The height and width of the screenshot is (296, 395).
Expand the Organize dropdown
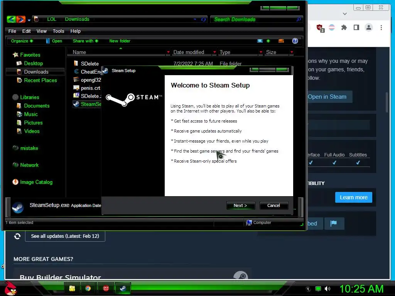[22, 41]
